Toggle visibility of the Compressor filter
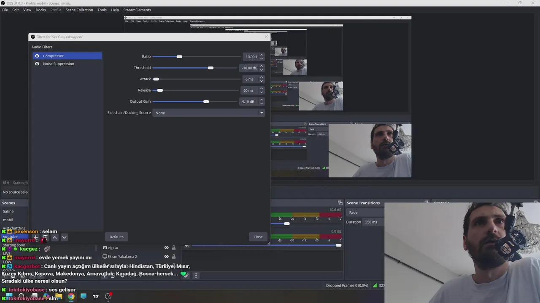This screenshot has width=540, height=303. tap(37, 56)
